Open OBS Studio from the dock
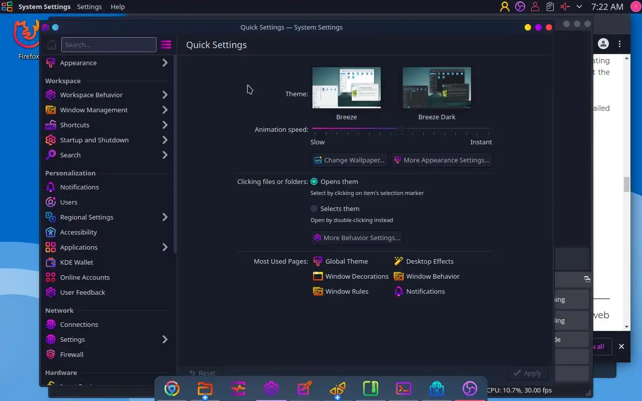This screenshot has height=401, width=642. (470, 389)
